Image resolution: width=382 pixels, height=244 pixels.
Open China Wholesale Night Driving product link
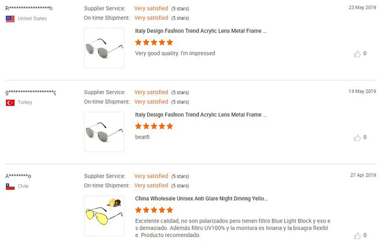click(x=201, y=199)
